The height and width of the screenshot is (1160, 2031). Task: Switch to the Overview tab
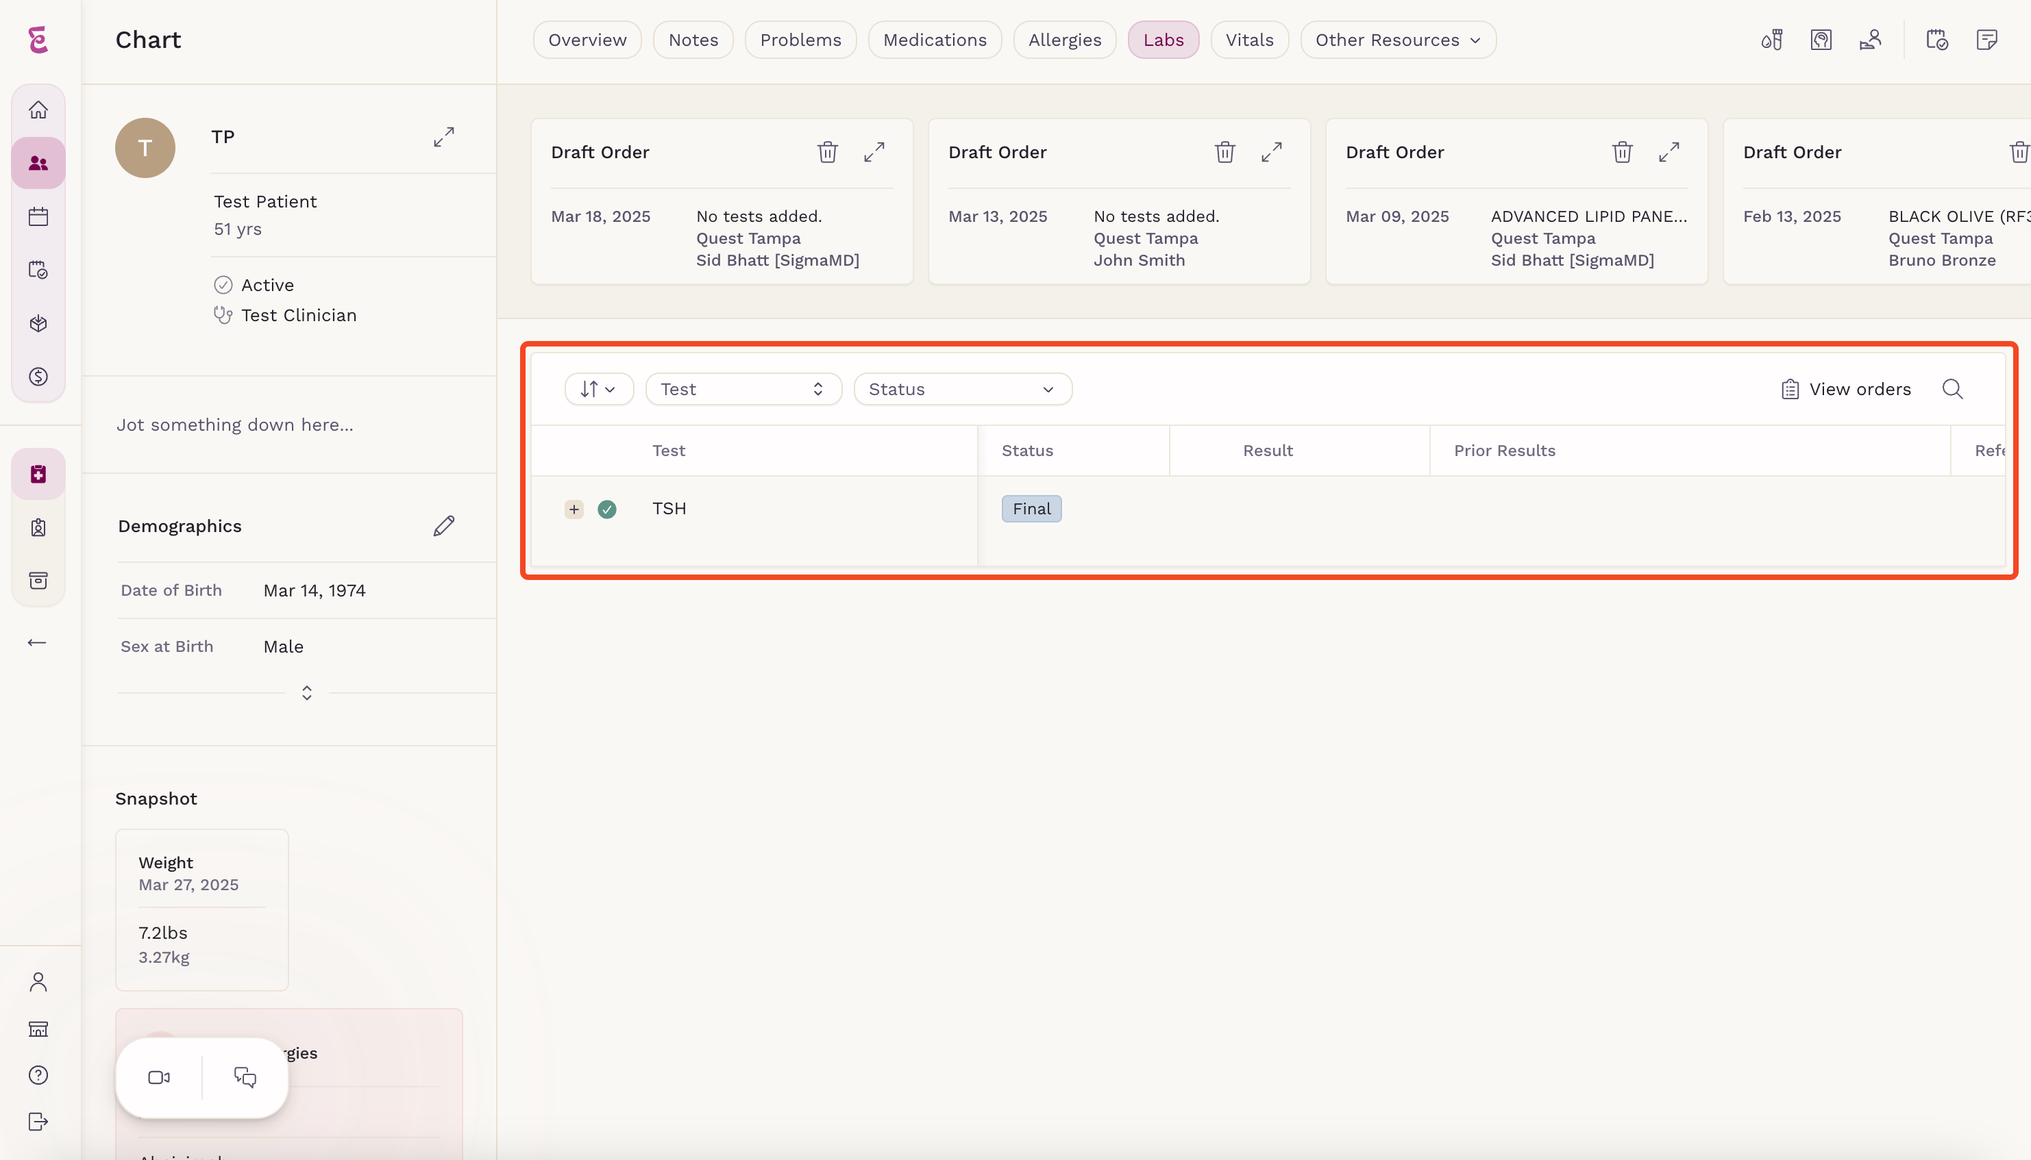click(587, 40)
